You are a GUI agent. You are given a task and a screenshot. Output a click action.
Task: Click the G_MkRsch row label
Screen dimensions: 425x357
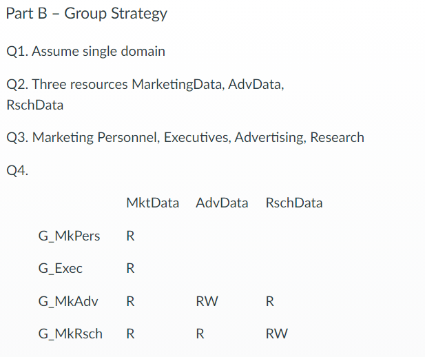point(70,334)
